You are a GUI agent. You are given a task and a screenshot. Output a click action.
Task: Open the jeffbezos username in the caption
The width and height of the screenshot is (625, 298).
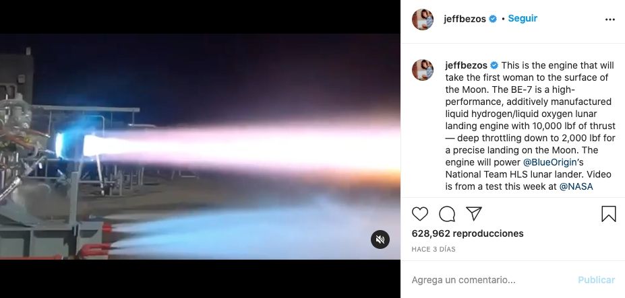(467, 65)
